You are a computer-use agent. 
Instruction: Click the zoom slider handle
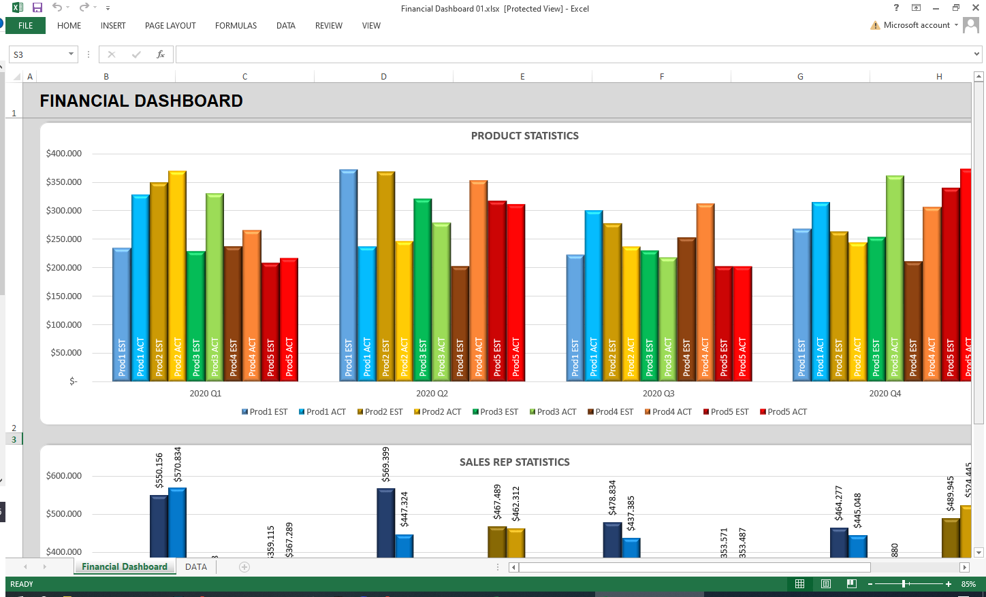(x=904, y=584)
